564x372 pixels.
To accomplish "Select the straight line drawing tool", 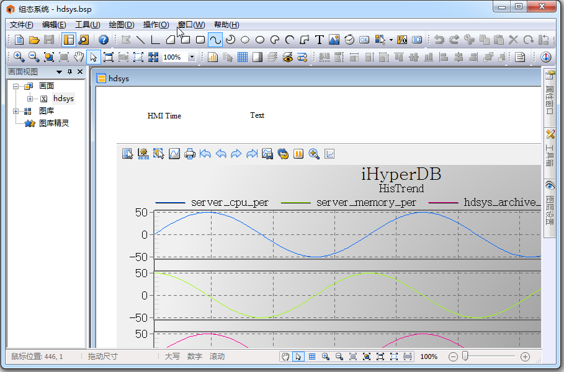I will [x=141, y=40].
